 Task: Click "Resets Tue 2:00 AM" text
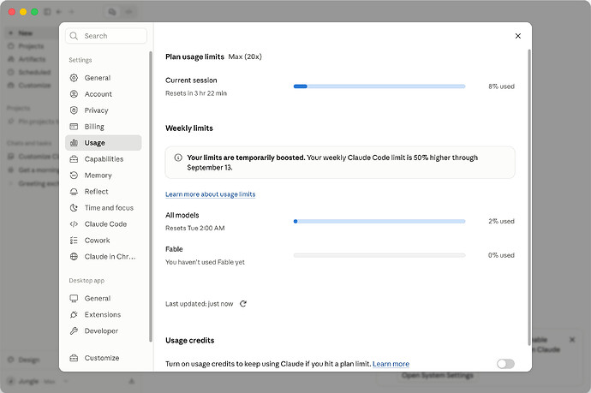[x=195, y=228]
